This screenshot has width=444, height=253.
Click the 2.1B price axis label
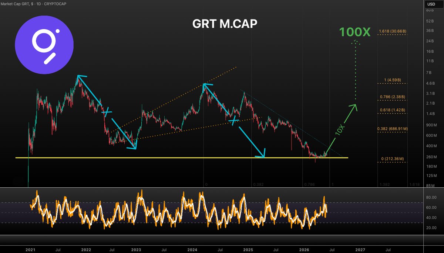(431, 104)
